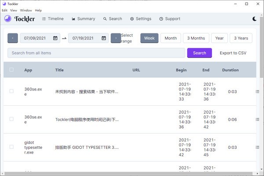Go to previous date range arrow
Image resolution: width=264 pixels, height=176 pixels.
(x=13, y=38)
